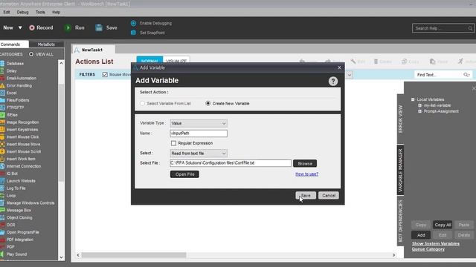This screenshot has height=267, width=476.
Task: Click the Search Help magnifier icon
Action: (470, 28)
